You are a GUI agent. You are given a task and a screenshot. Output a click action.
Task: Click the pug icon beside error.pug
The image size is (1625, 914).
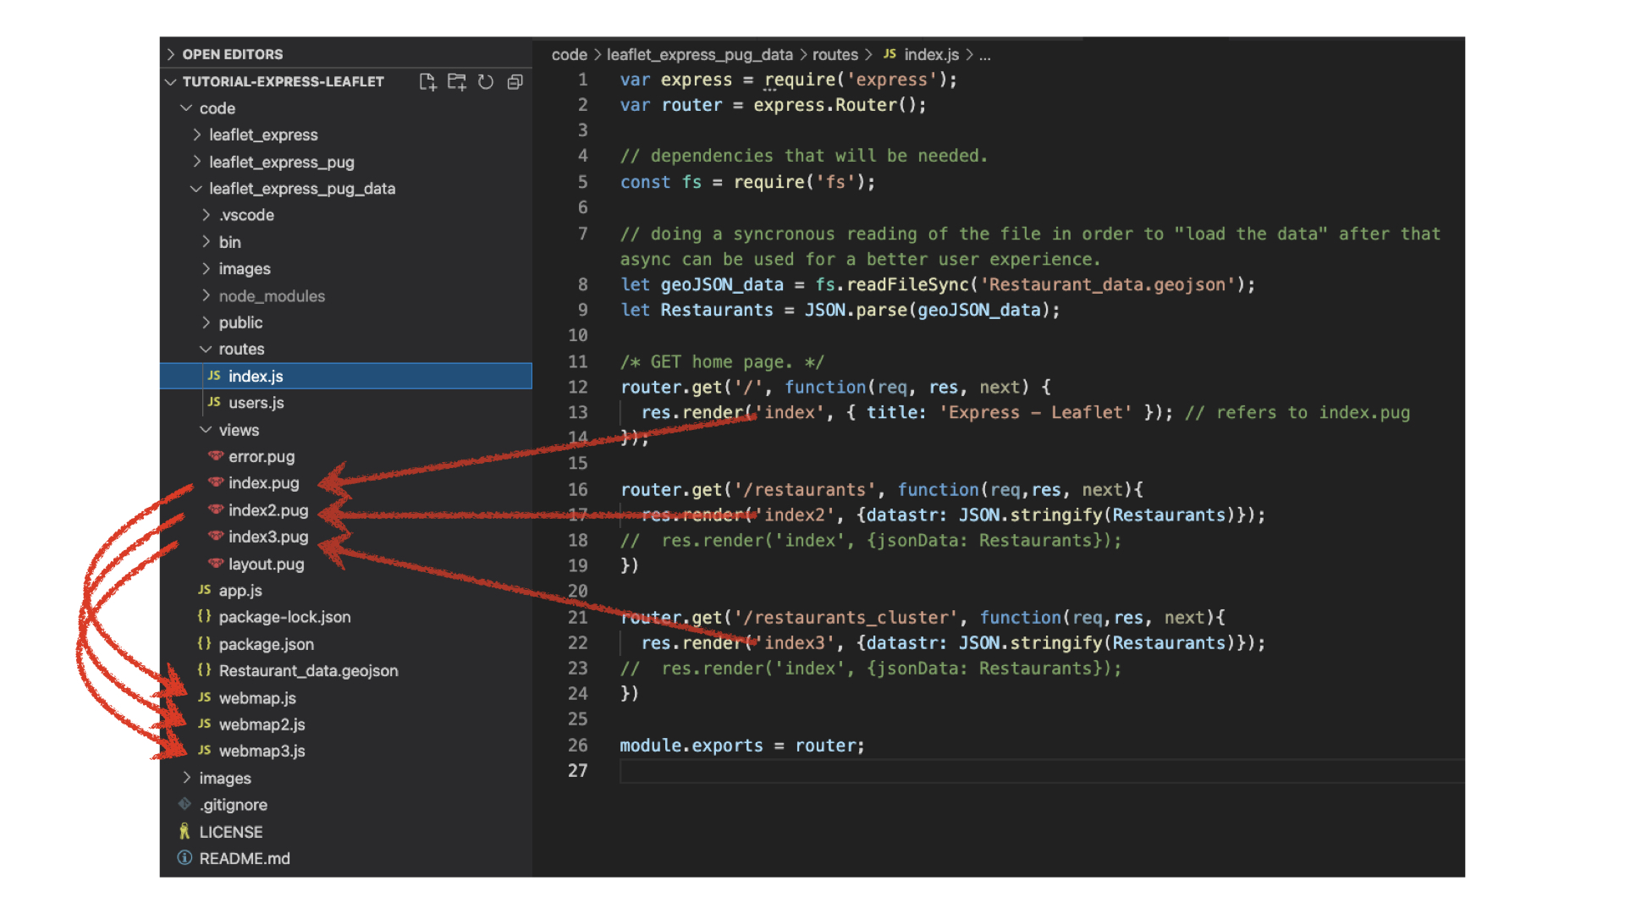tap(216, 456)
